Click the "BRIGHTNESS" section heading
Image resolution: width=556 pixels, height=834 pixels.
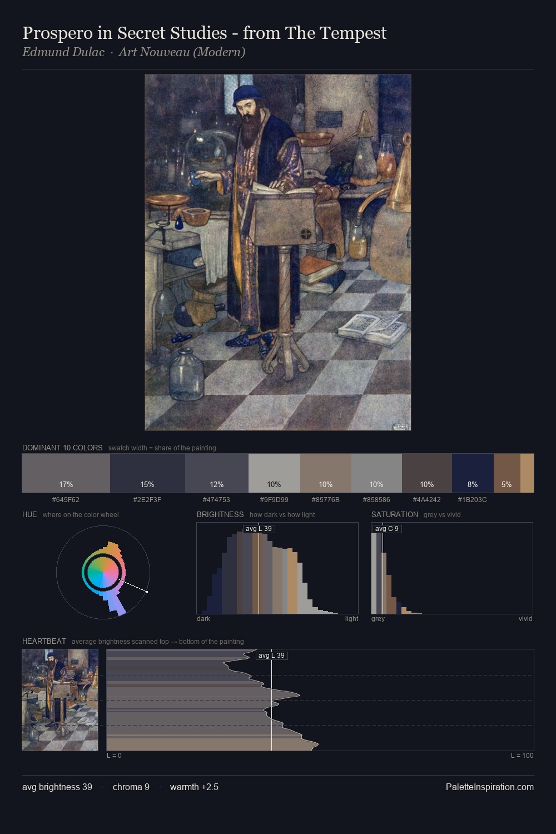220,514
